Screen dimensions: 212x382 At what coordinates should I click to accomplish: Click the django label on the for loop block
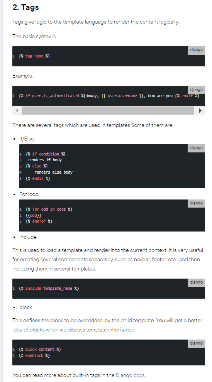196,203
